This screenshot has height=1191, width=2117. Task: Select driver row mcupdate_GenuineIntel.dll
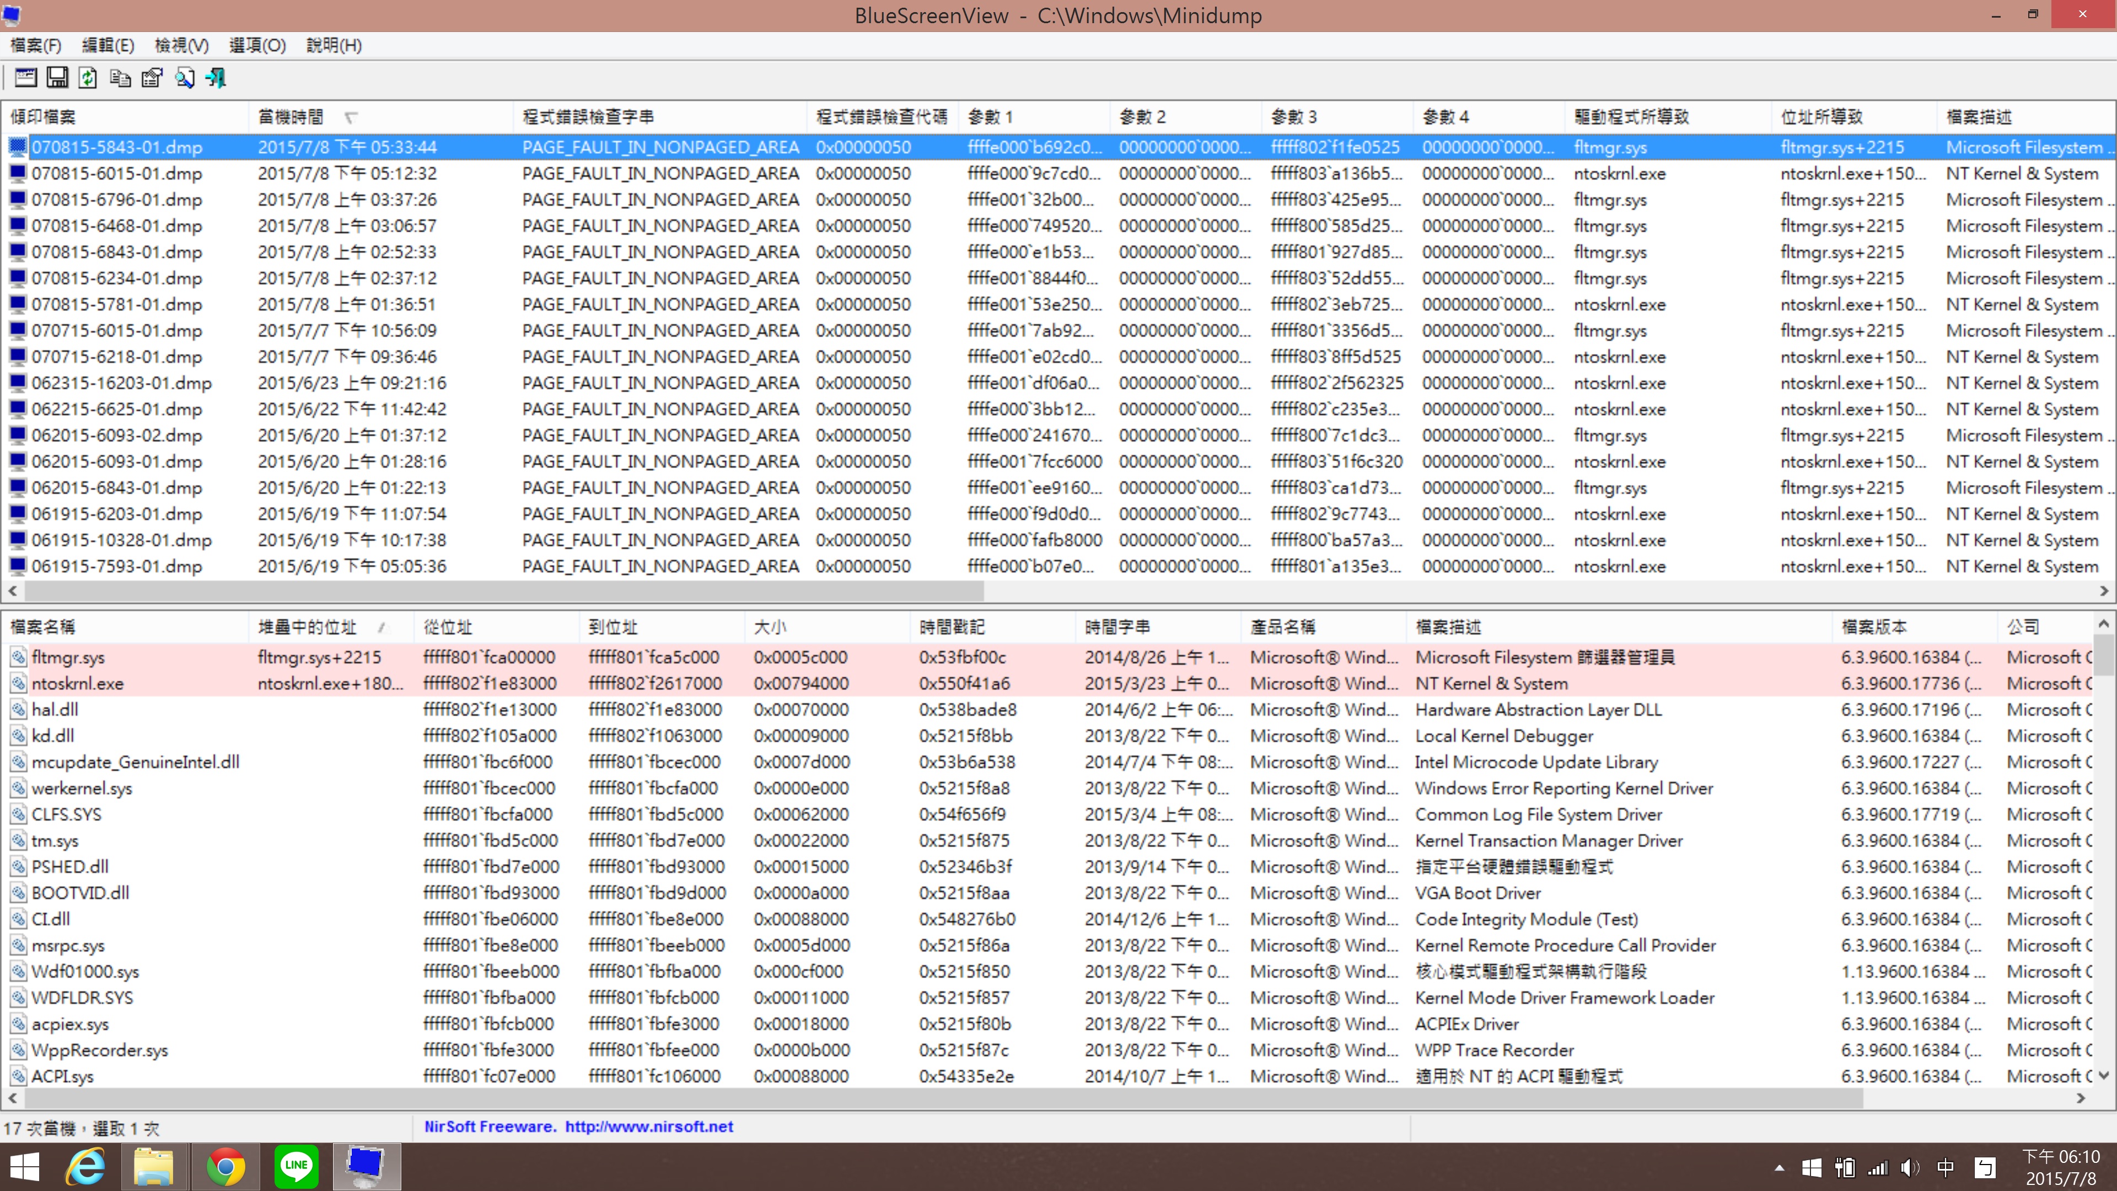tap(136, 762)
